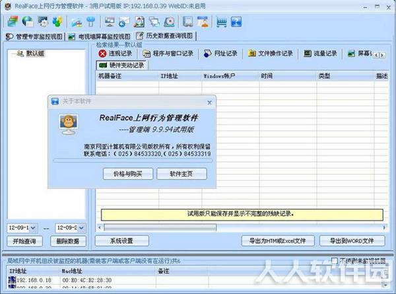This screenshot has width=396, height=294.
Task: Click the 时间 column header
Action: click(x=288, y=76)
